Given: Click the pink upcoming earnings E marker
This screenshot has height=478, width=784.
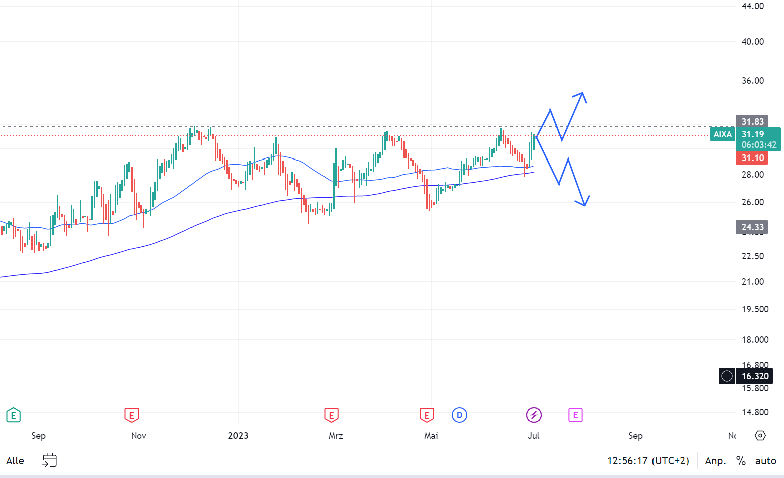Looking at the screenshot, I should [x=575, y=415].
